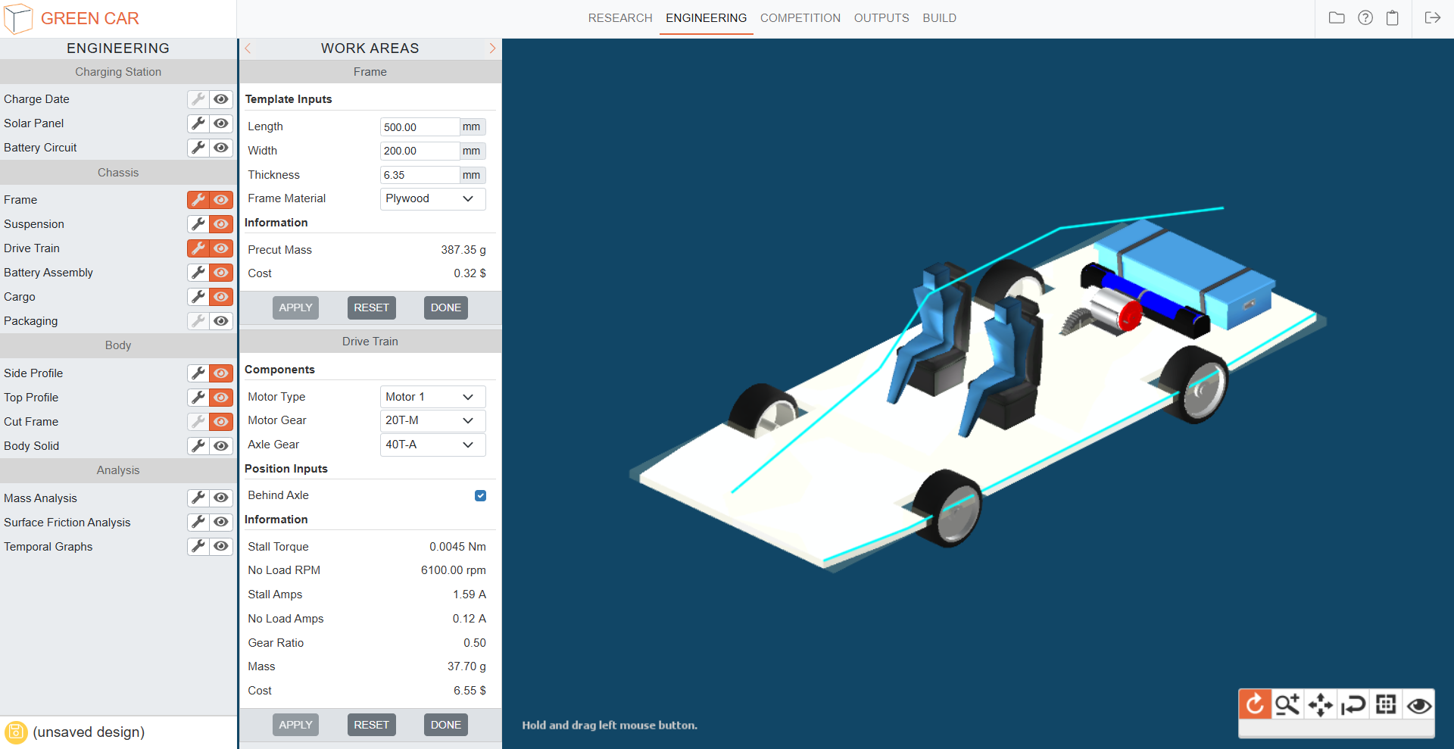Open Solar Panel wrench editor
Viewport: 1454px width, 749px height.
pyautogui.click(x=198, y=123)
